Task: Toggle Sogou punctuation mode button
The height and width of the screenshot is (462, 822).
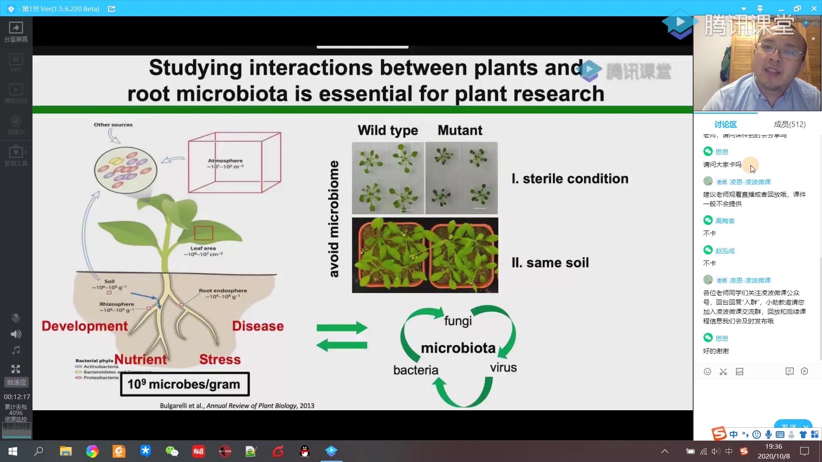Action: click(745, 435)
